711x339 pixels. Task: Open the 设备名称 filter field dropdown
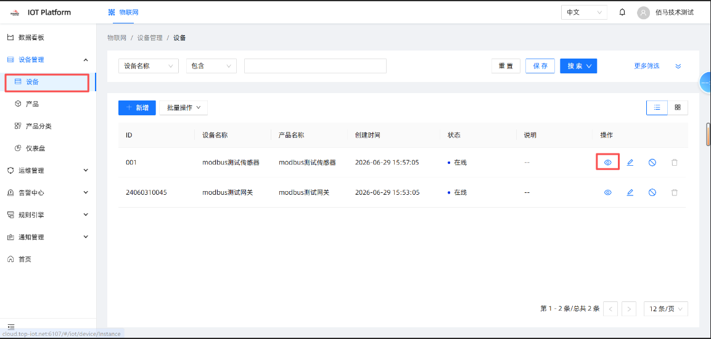click(x=149, y=66)
